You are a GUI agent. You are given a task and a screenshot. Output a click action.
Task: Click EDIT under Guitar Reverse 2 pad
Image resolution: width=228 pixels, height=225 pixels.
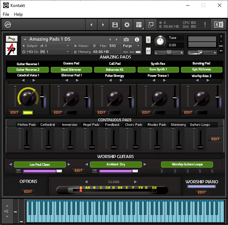pyautogui.click(x=14, y=112)
